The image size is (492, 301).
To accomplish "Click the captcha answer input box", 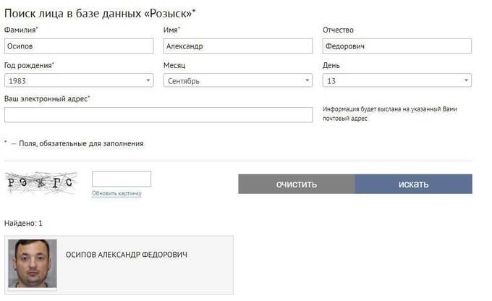I will click(122, 179).
